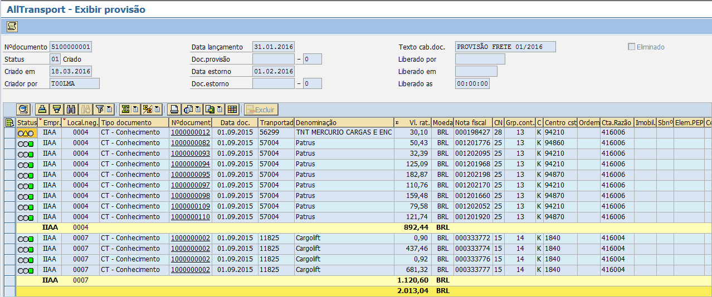Click the Choose Layout grid icon
Viewport: 712px width, 297px height.
pos(232,110)
